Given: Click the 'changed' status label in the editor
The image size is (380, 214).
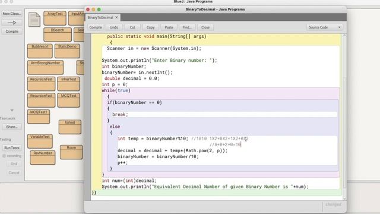Looking at the screenshot, I should (x=333, y=204).
